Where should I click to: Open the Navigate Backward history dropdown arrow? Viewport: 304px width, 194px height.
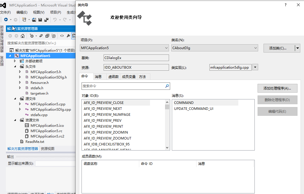coord(11,19)
